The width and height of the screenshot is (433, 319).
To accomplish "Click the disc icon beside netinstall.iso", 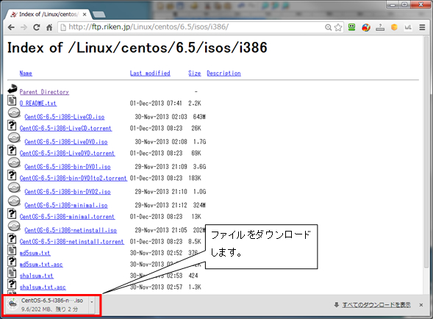I will coord(14,226).
